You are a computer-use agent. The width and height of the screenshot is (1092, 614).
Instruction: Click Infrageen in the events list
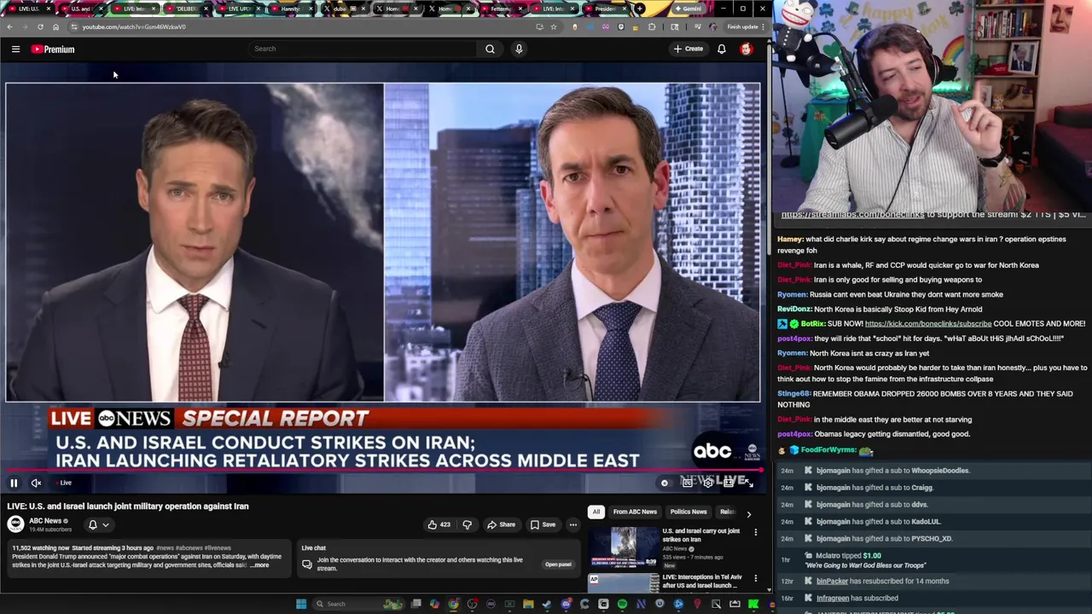point(833,599)
